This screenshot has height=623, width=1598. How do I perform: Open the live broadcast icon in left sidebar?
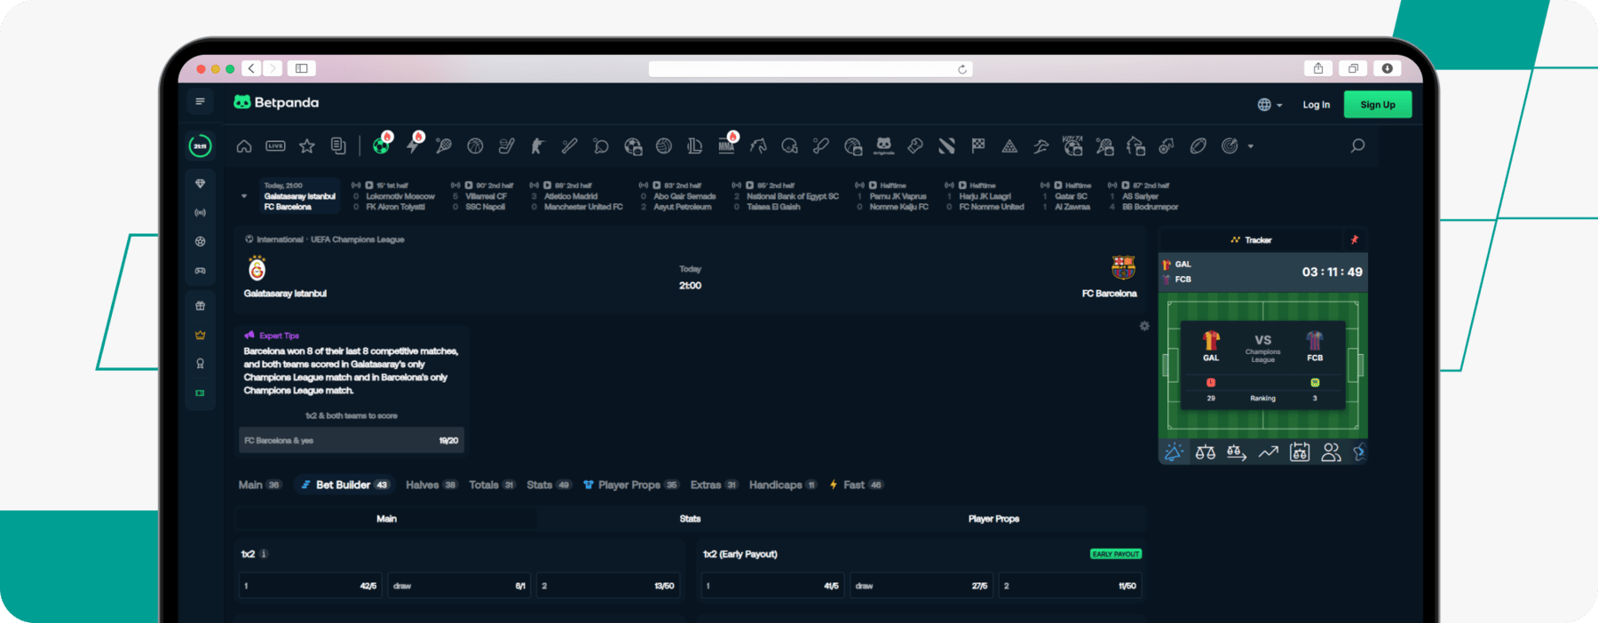(x=200, y=213)
